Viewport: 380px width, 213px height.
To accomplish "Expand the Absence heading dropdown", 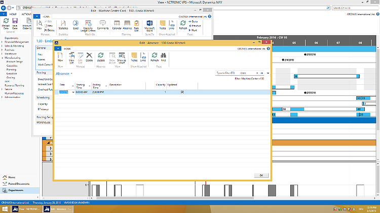I will tap(71, 74).
